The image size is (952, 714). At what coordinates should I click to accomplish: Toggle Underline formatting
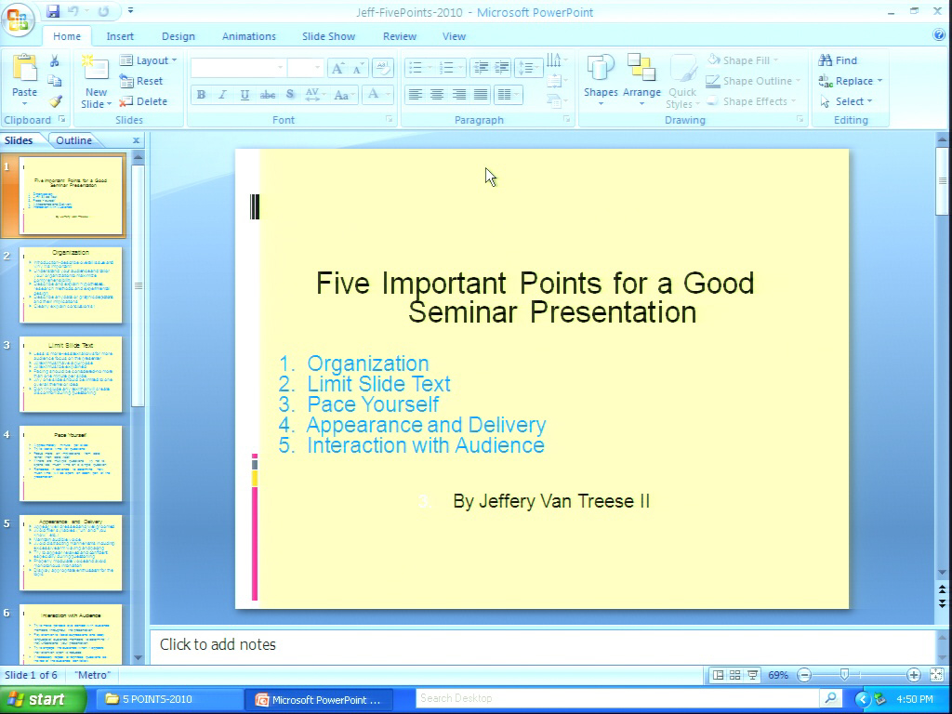point(245,94)
